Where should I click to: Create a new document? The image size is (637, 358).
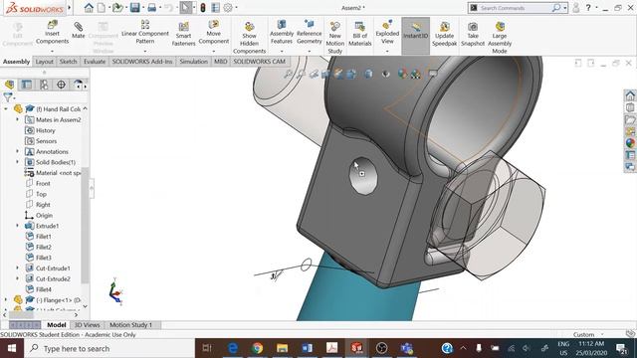[102, 7]
